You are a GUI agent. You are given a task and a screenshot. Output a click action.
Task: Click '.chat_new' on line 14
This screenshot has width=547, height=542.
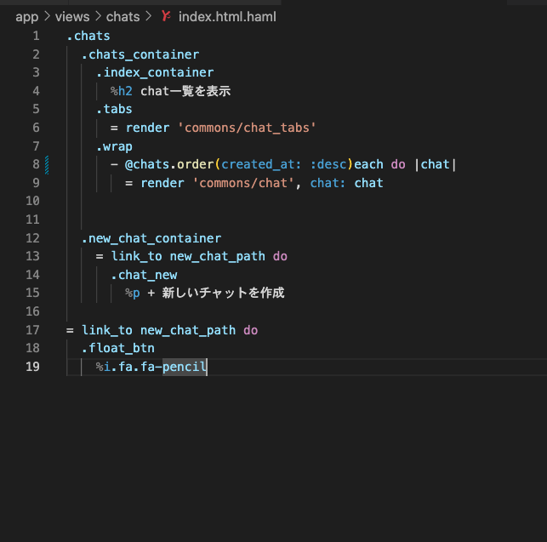[144, 275]
